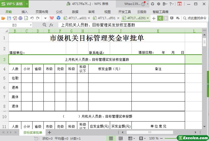Switch to page break preview view
Image resolution: width=209 pixels, height=141 pixels.
coord(121,138)
